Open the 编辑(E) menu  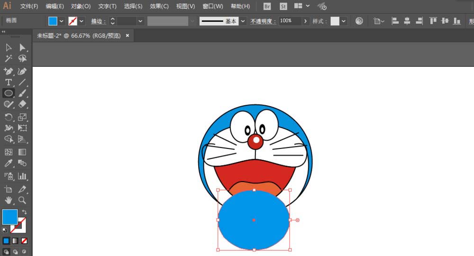click(x=55, y=6)
